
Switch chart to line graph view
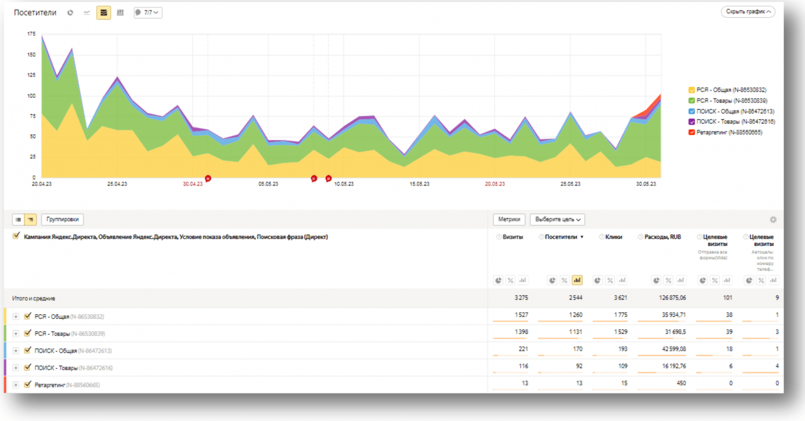87,13
